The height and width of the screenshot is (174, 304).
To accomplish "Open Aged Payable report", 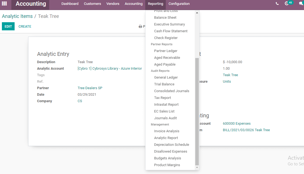I will point(165,65).
